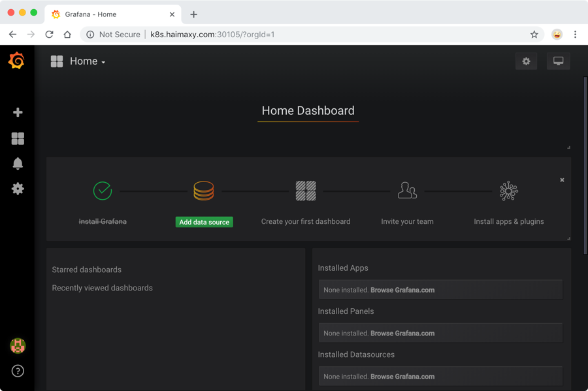Viewport: 588px width, 391px height.
Task: Click the Starred dashboards heading
Action: pyautogui.click(x=87, y=270)
